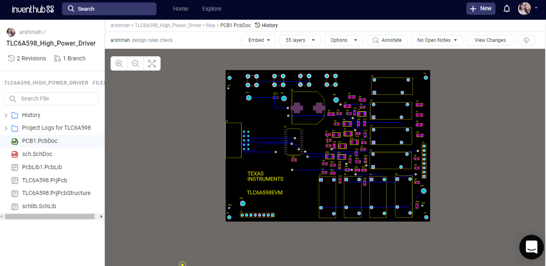This screenshot has height=266, width=546.
Task: Click the History clock icon in breadcrumb
Action: tap(258, 25)
